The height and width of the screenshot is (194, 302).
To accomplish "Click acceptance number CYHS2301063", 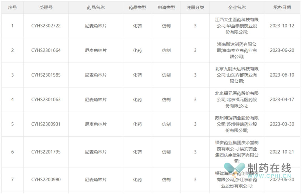I will [x=46, y=100].
